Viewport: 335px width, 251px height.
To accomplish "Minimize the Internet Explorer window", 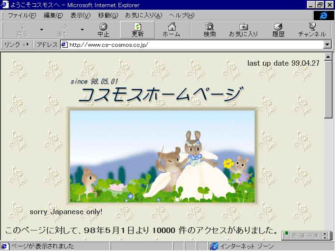I will [x=311, y=5].
